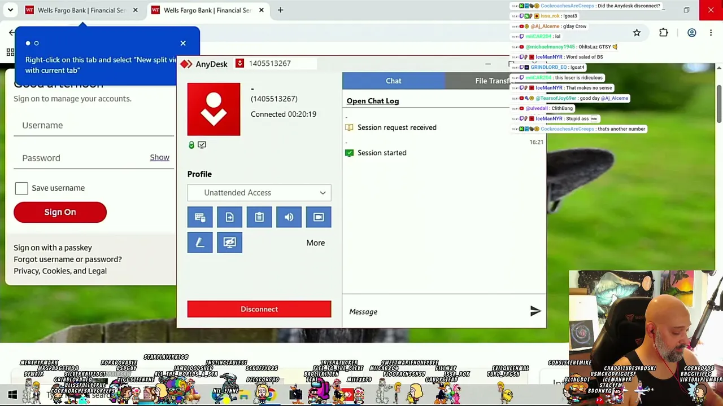Close the second Wells Fargo Bank tab
The width and height of the screenshot is (723, 406).
tap(262, 10)
